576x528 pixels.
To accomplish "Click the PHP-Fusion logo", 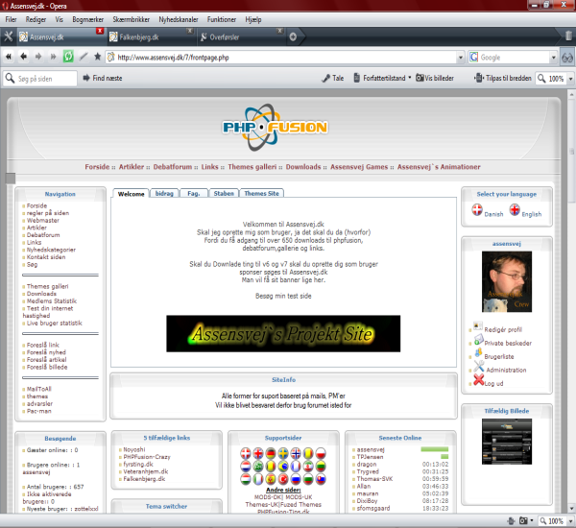I will coord(275,127).
